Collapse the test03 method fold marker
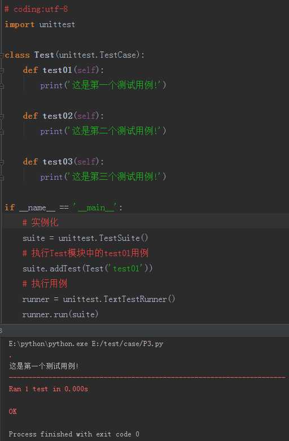 (x=2, y=162)
